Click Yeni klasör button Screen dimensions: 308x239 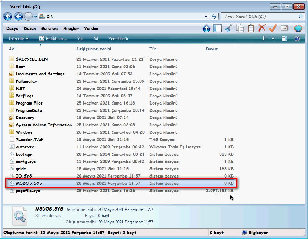click(x=118, y=39)
